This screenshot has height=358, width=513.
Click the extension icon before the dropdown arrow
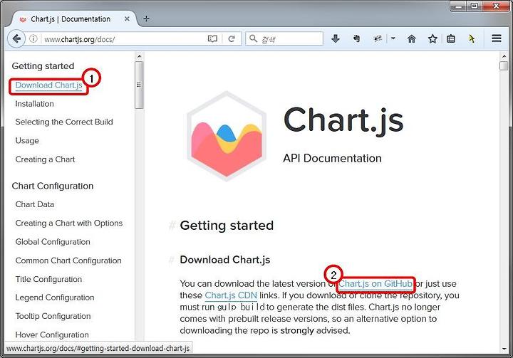click(x=378, y=39)
